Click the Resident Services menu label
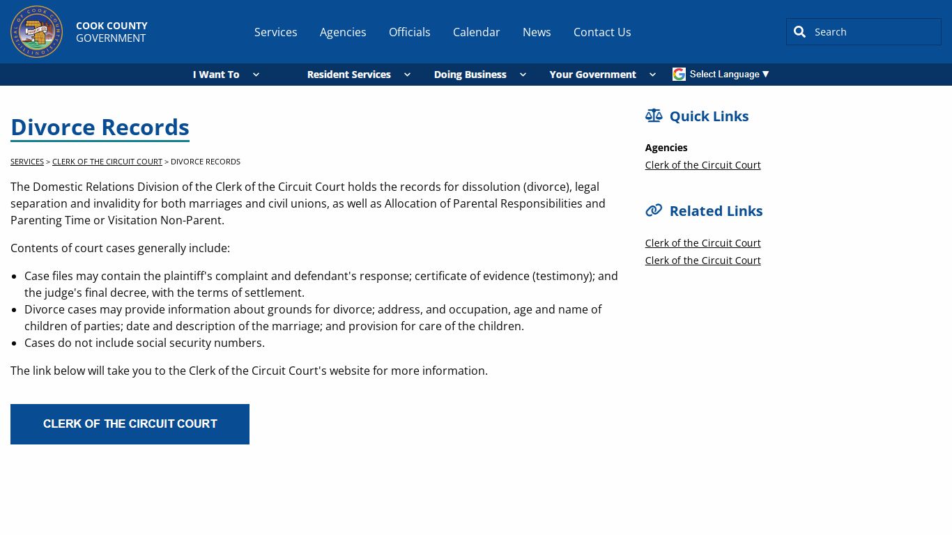The image size is (952, 535). tap(348, 75)
